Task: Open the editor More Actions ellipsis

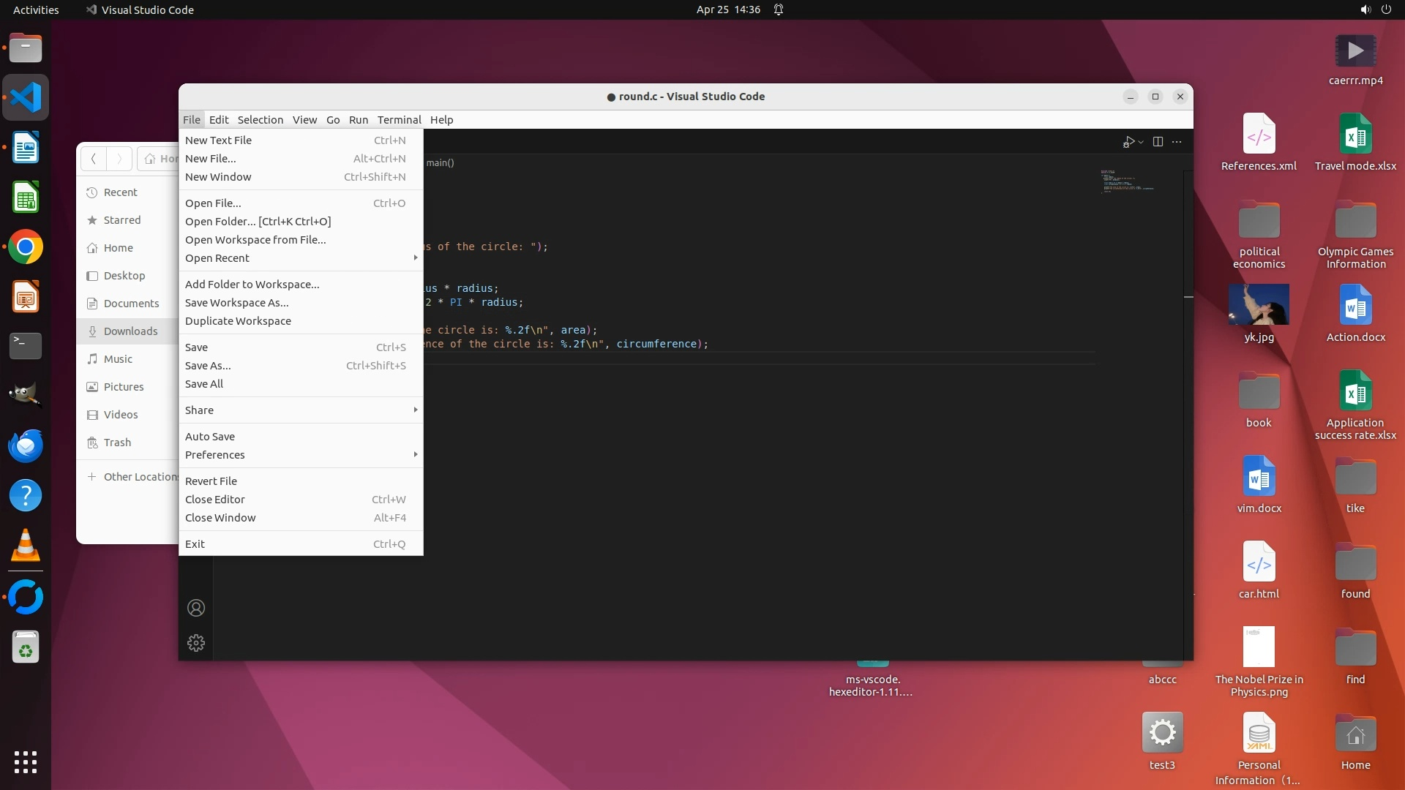Action: click(x=1177, y=142)
